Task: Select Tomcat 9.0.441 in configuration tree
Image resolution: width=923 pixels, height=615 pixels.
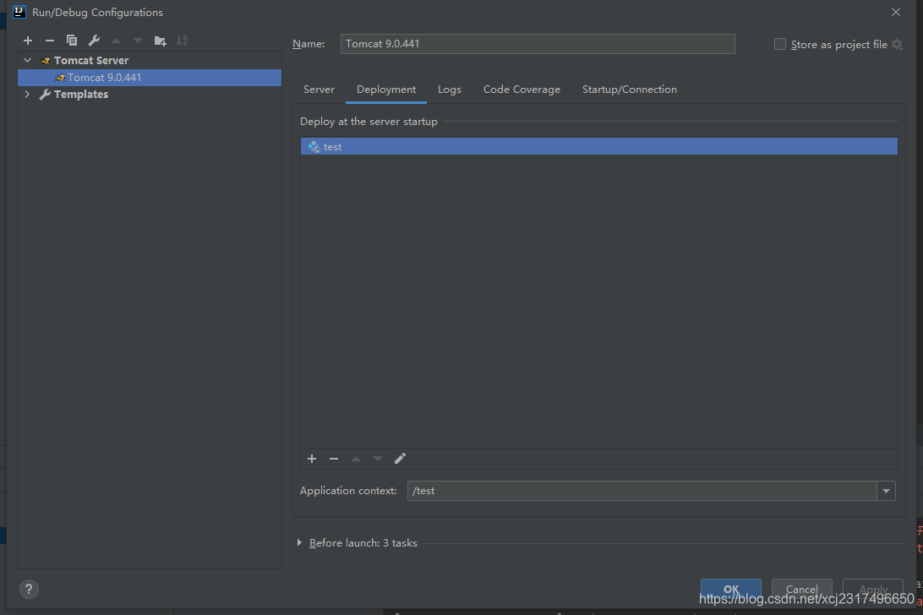Action: pos(150,78)
